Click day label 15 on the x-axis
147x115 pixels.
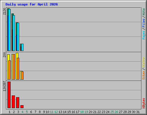(69, 112)
